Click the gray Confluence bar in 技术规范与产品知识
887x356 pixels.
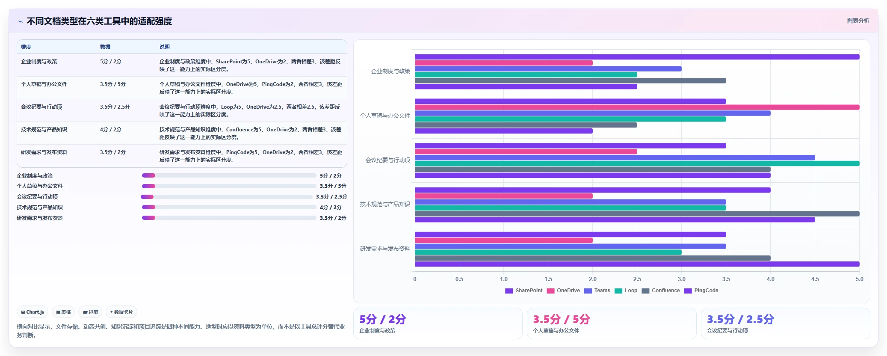coord(637,214)
